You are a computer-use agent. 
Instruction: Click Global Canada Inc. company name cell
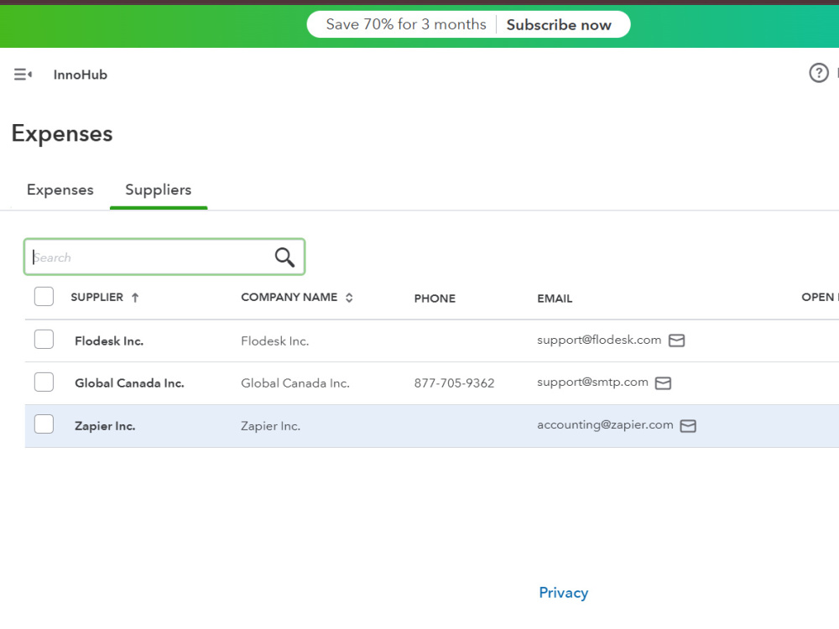[x=294, y=383]
